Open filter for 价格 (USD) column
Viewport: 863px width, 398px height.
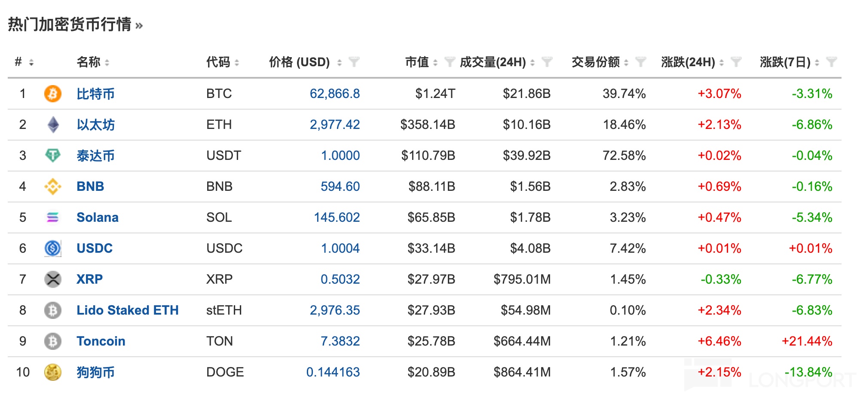point(354,62)
